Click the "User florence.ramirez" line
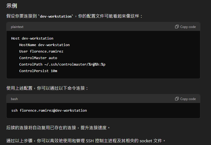The height and width of the screenshot is (145, 211). 41,51
